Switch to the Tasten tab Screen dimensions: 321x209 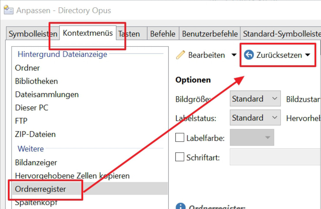(132, 34)
